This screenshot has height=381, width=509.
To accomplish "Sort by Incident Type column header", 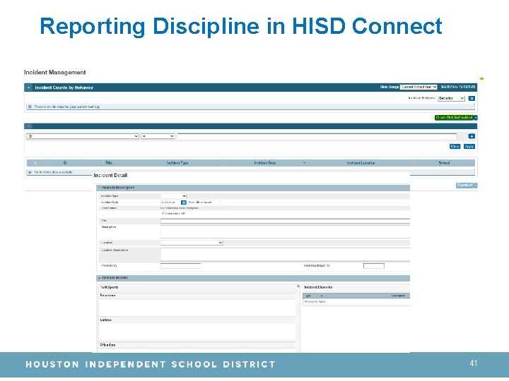I will 177,163.
